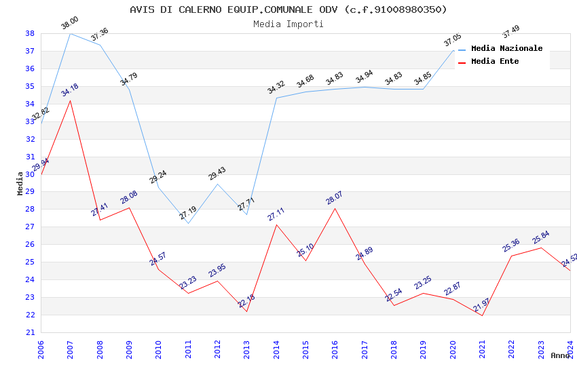Click the 32.82 data label

(41, 113)
